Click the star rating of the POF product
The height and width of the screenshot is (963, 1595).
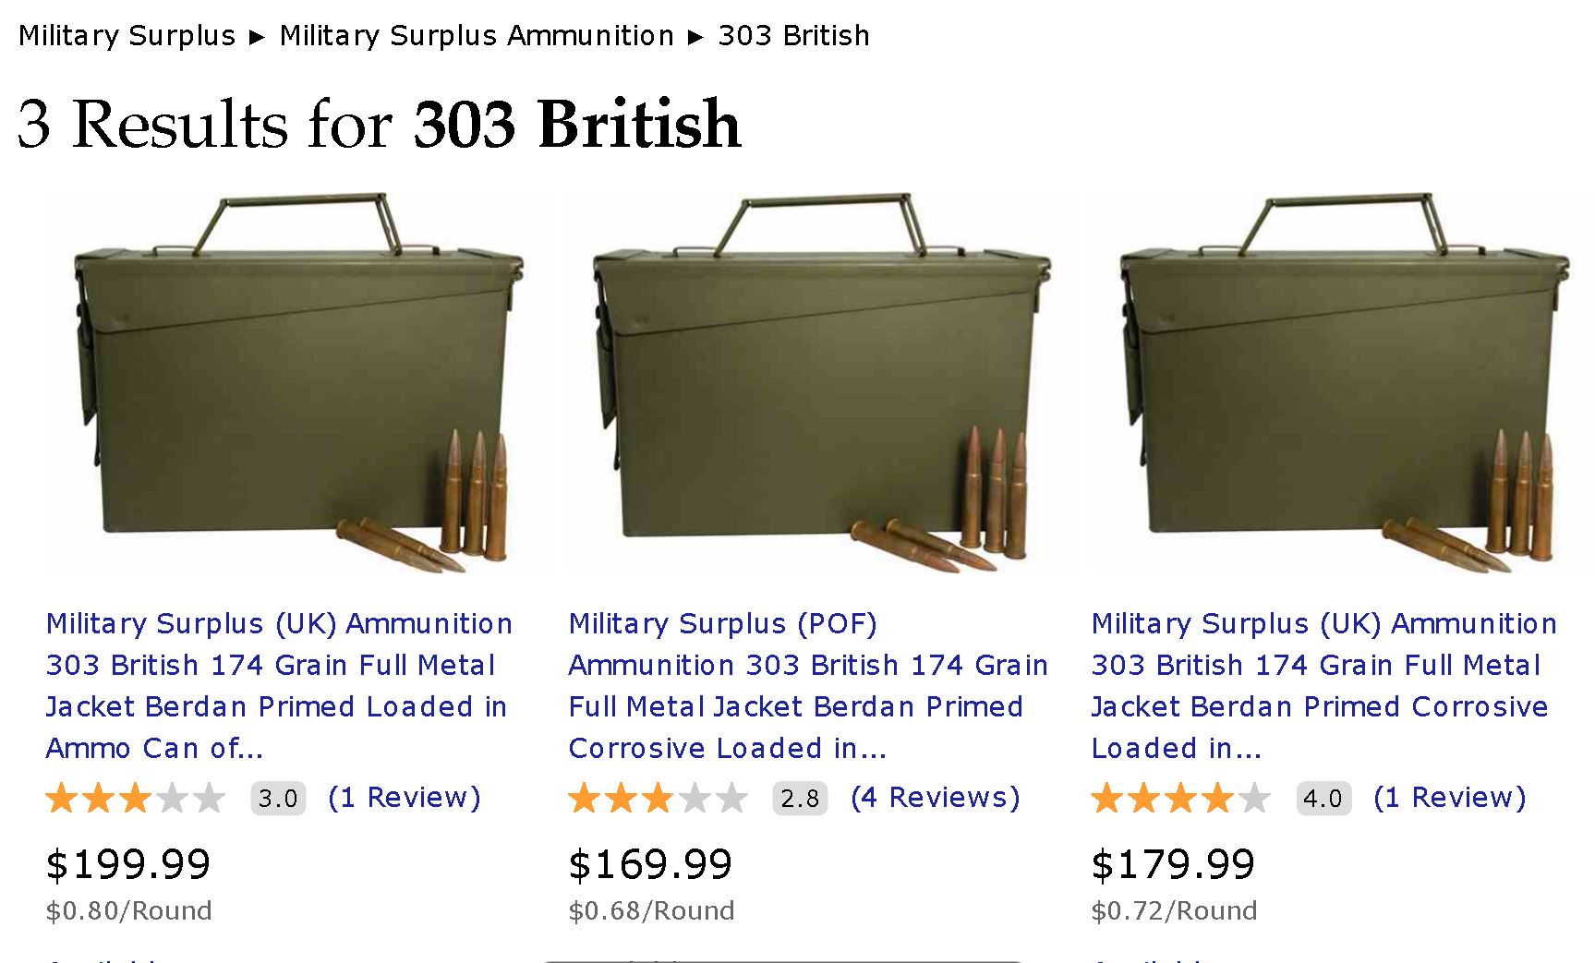pyautogui.click(x=659, y=798)
